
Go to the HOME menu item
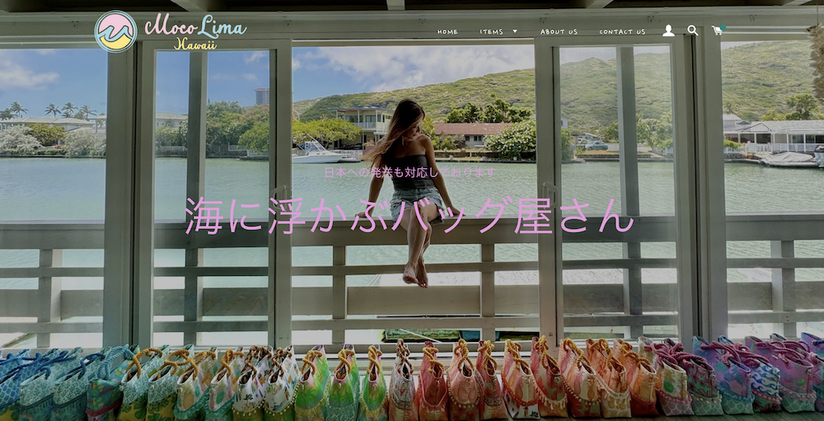pyautogui.click(x=447, y=31)
